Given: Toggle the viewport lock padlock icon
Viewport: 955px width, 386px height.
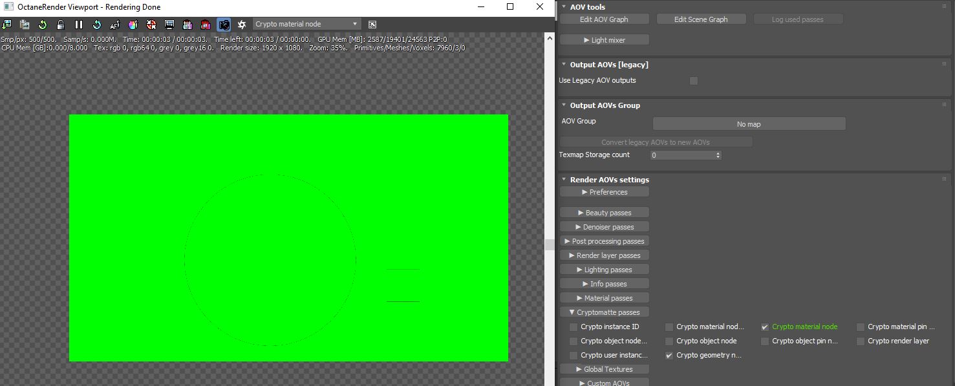Looking at the screenshot, I should click(x=61, y=25).
